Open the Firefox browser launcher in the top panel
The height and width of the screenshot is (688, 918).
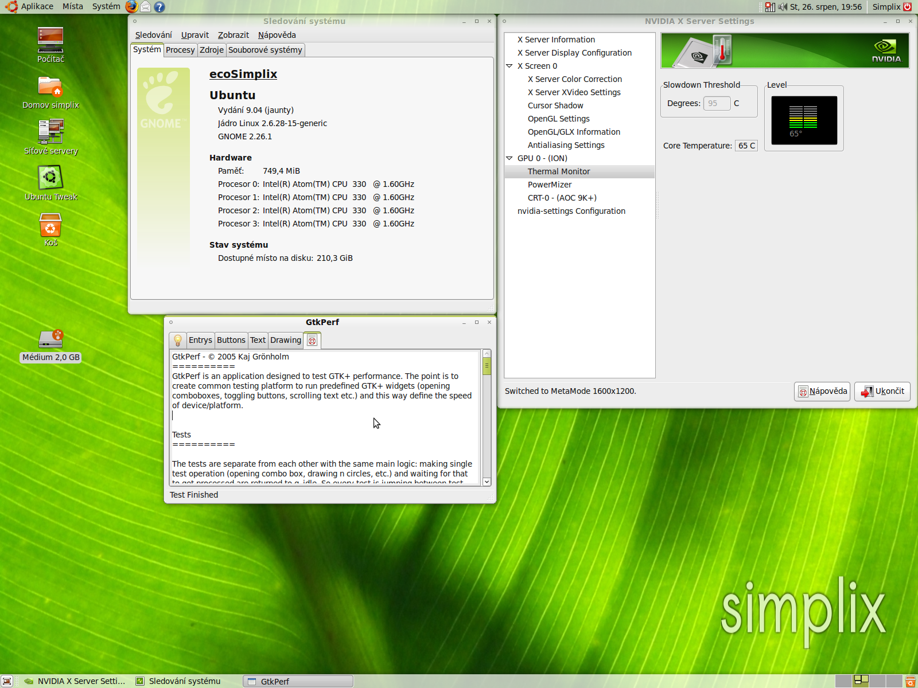[132, 7]
